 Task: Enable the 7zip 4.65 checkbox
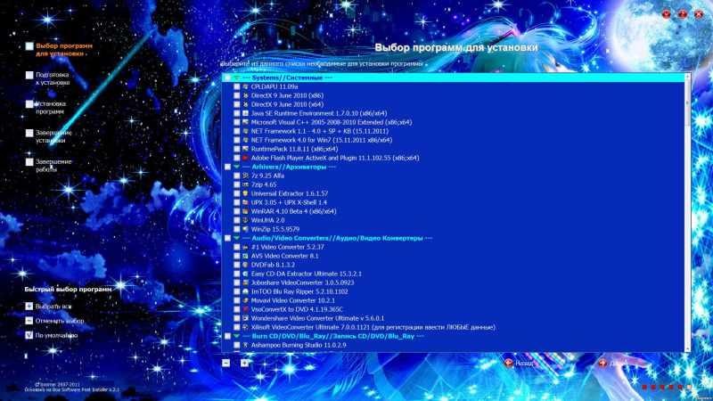pyautogui.click(x=236, y=184)
